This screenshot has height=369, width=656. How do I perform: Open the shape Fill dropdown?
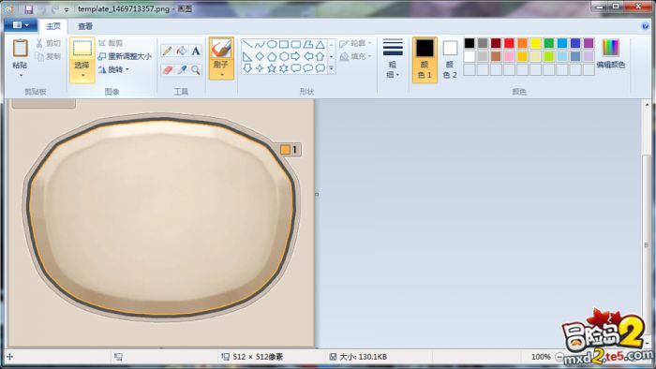pyautogui.click(x=355, y=56)
